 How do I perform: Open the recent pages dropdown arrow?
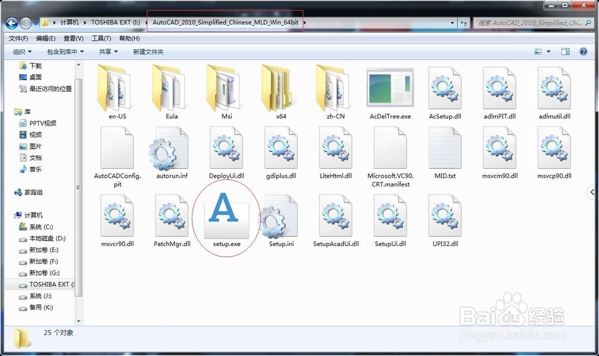click(x=35, y=23)
